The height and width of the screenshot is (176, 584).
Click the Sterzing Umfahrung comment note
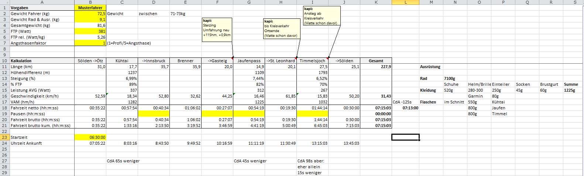point(217,30)
